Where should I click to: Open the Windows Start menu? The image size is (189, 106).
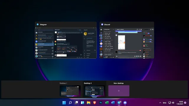(64, 103)
